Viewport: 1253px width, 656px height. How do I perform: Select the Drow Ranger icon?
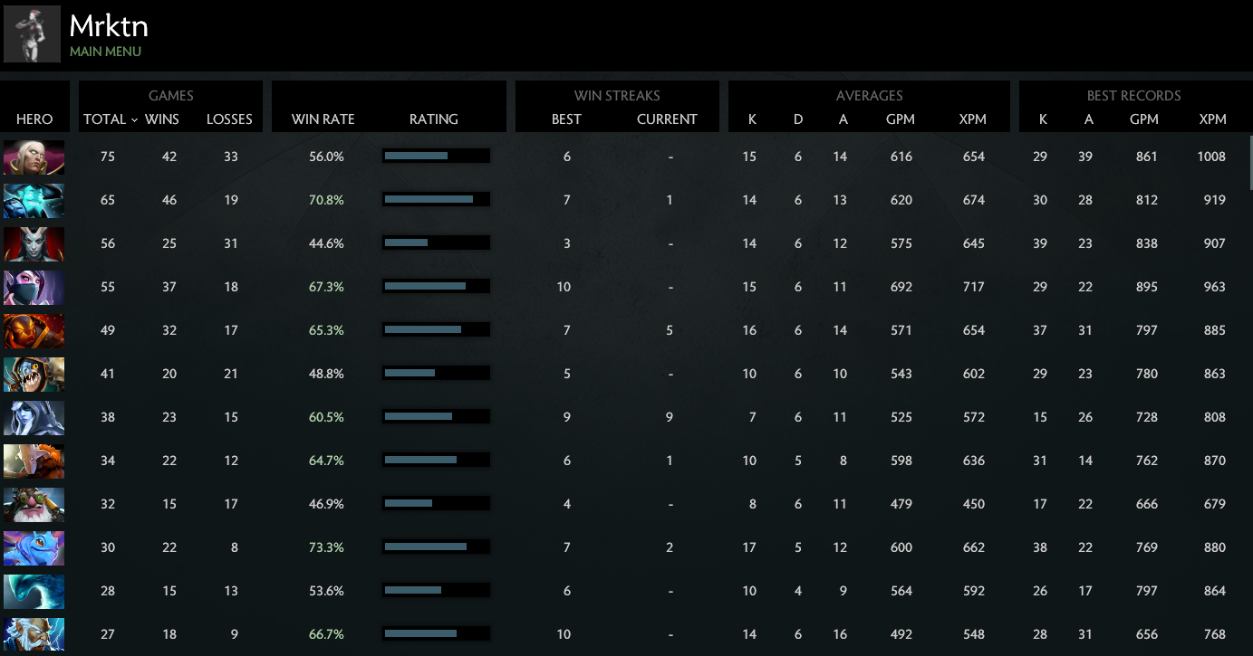(x=34, y=417)
